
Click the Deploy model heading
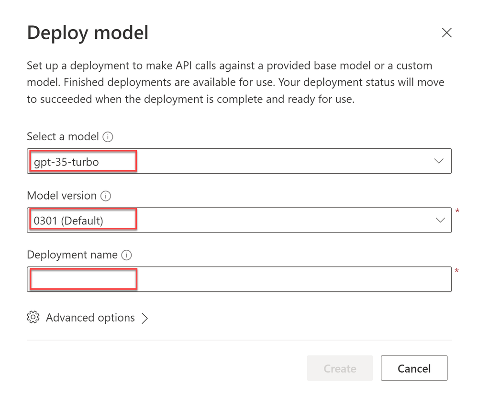88,33
